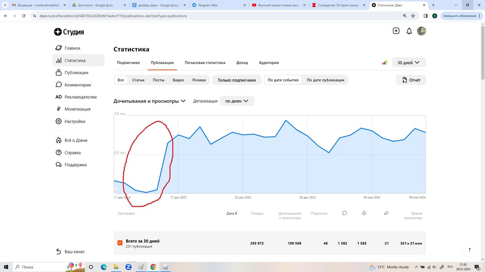Sort by the thumbs-up likes column icon
The width and height of the screenshot is (485, 272).
[x=364, y=213]
